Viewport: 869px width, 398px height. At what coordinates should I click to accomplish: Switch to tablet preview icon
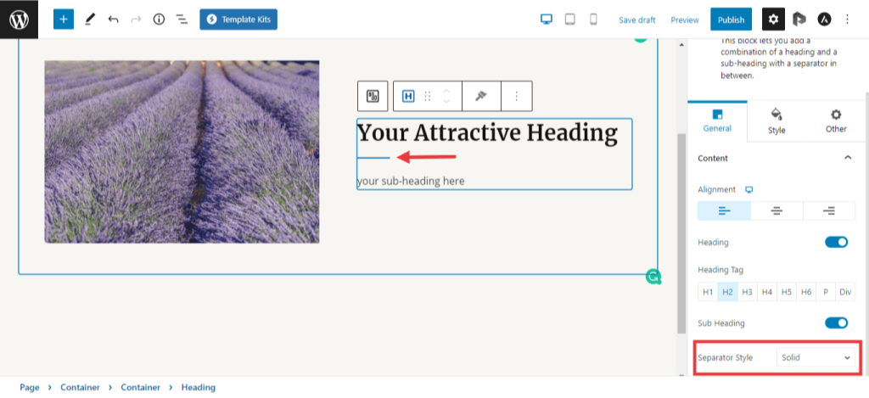[x=570, y=19]
